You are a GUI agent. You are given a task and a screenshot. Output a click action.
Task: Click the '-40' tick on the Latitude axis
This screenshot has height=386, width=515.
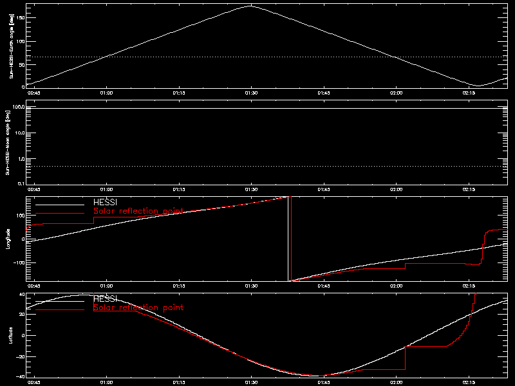coord(21,376)
